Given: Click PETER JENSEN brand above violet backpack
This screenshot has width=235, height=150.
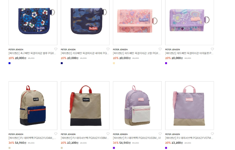Looking at the screenshot, I should (120, 134).
